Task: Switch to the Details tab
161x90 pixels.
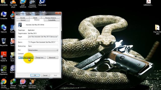Action: (35, 18)
